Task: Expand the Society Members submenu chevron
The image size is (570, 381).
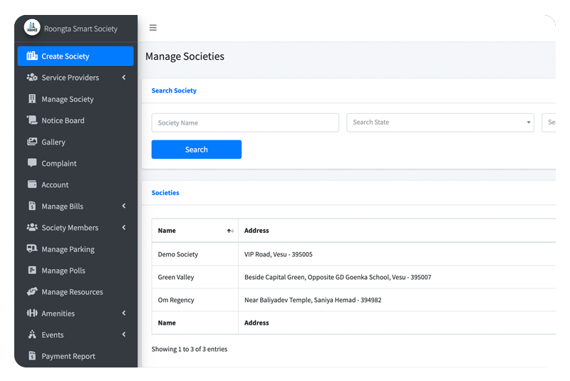Action: point(123,228)
